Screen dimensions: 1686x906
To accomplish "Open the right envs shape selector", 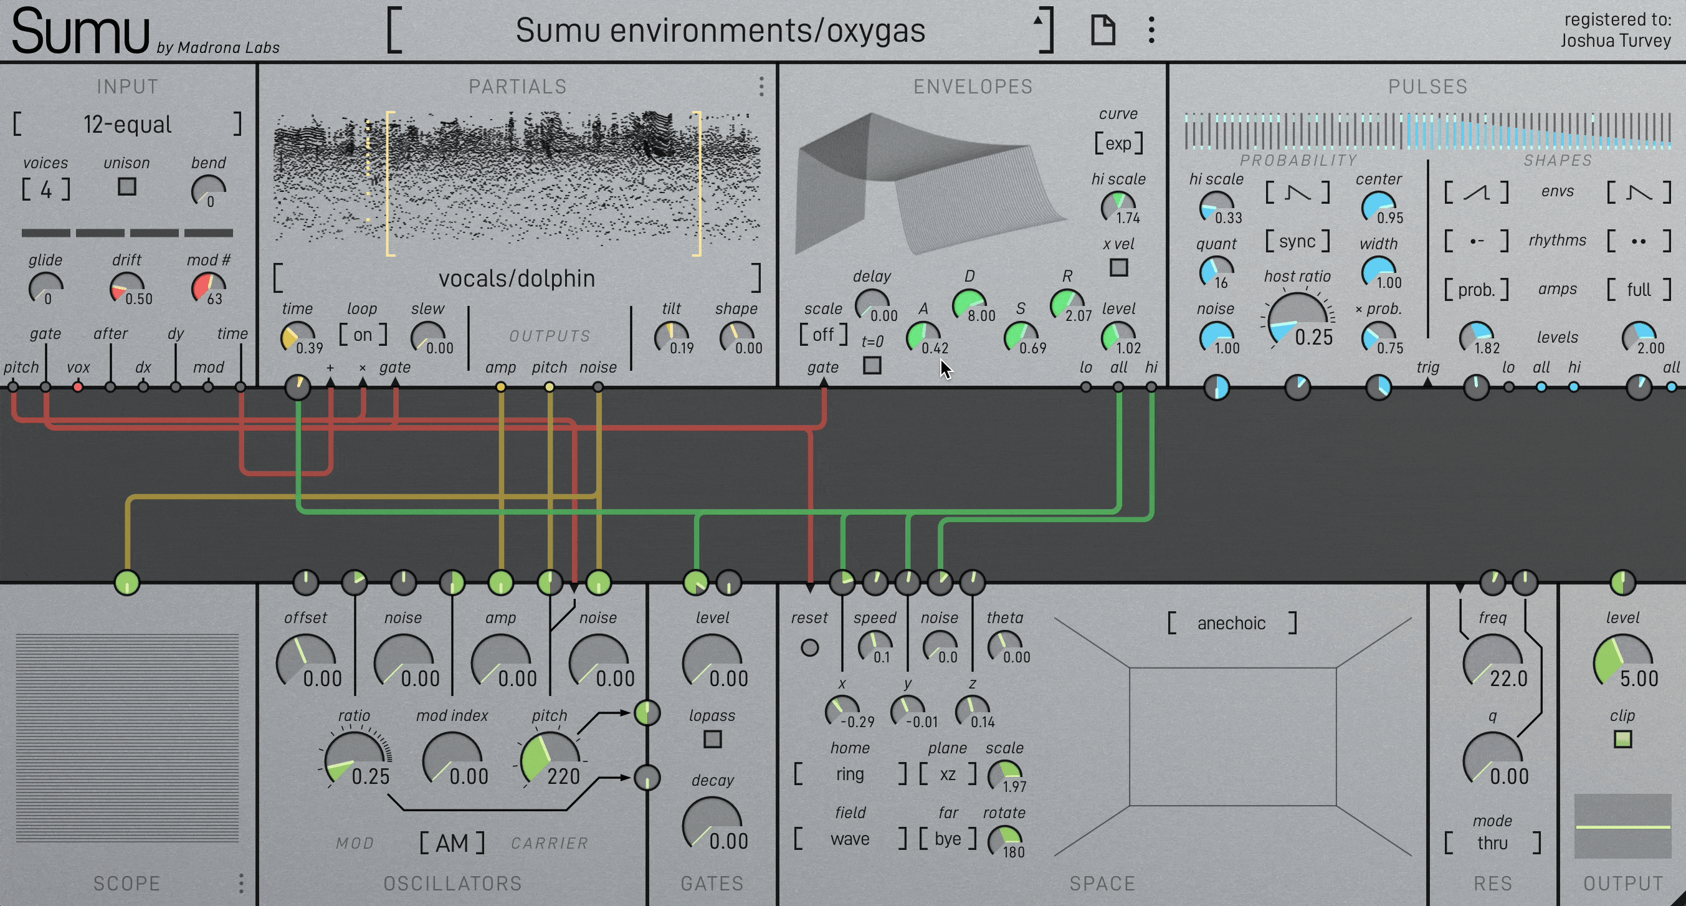I will [x=1639, y=192].
